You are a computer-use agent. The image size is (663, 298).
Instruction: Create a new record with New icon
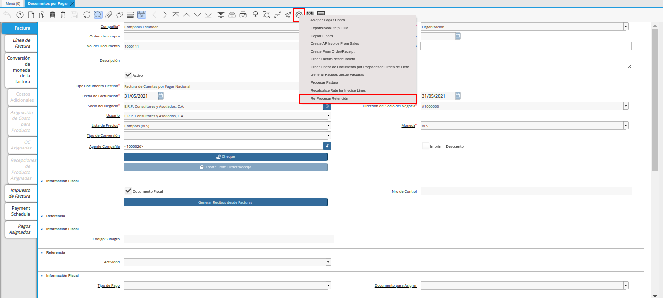pos(31,15)
